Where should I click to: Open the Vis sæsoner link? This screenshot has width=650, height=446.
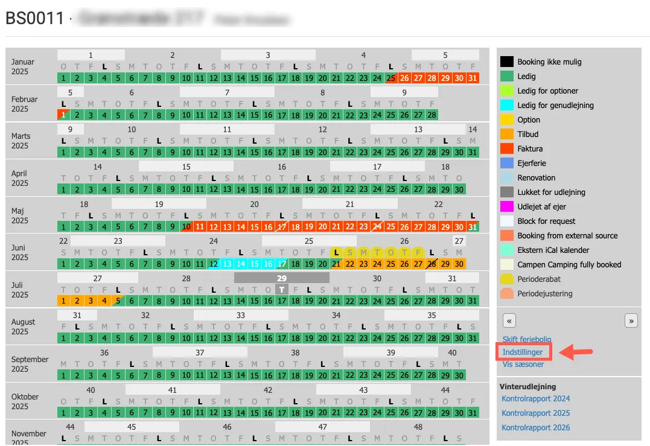coord(523,364)
